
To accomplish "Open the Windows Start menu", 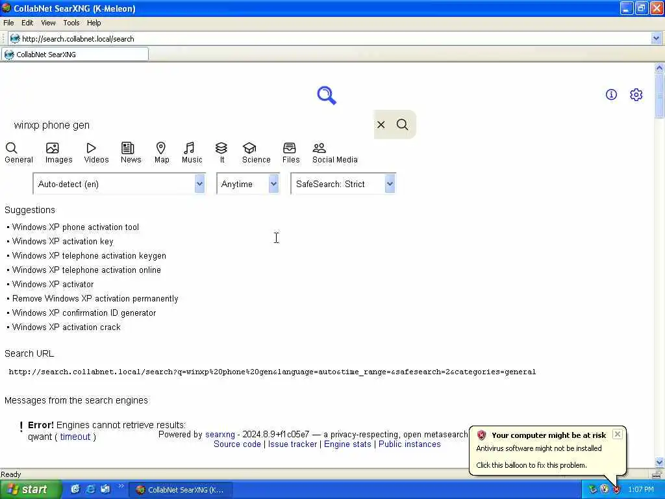I will (x=31, y=489).
